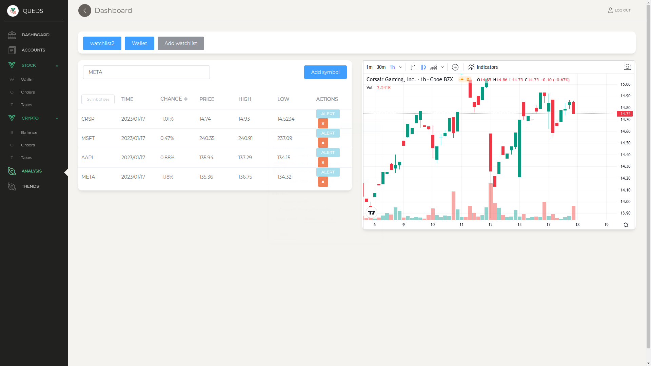
Task: Click the LOW column header
Action: coord(283,99)
